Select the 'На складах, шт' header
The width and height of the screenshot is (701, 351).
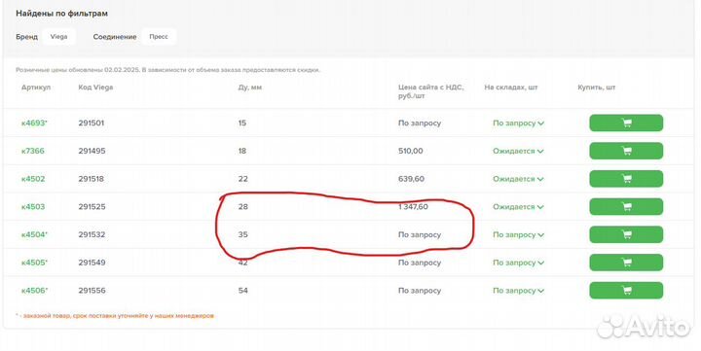[x=511, y=88]
